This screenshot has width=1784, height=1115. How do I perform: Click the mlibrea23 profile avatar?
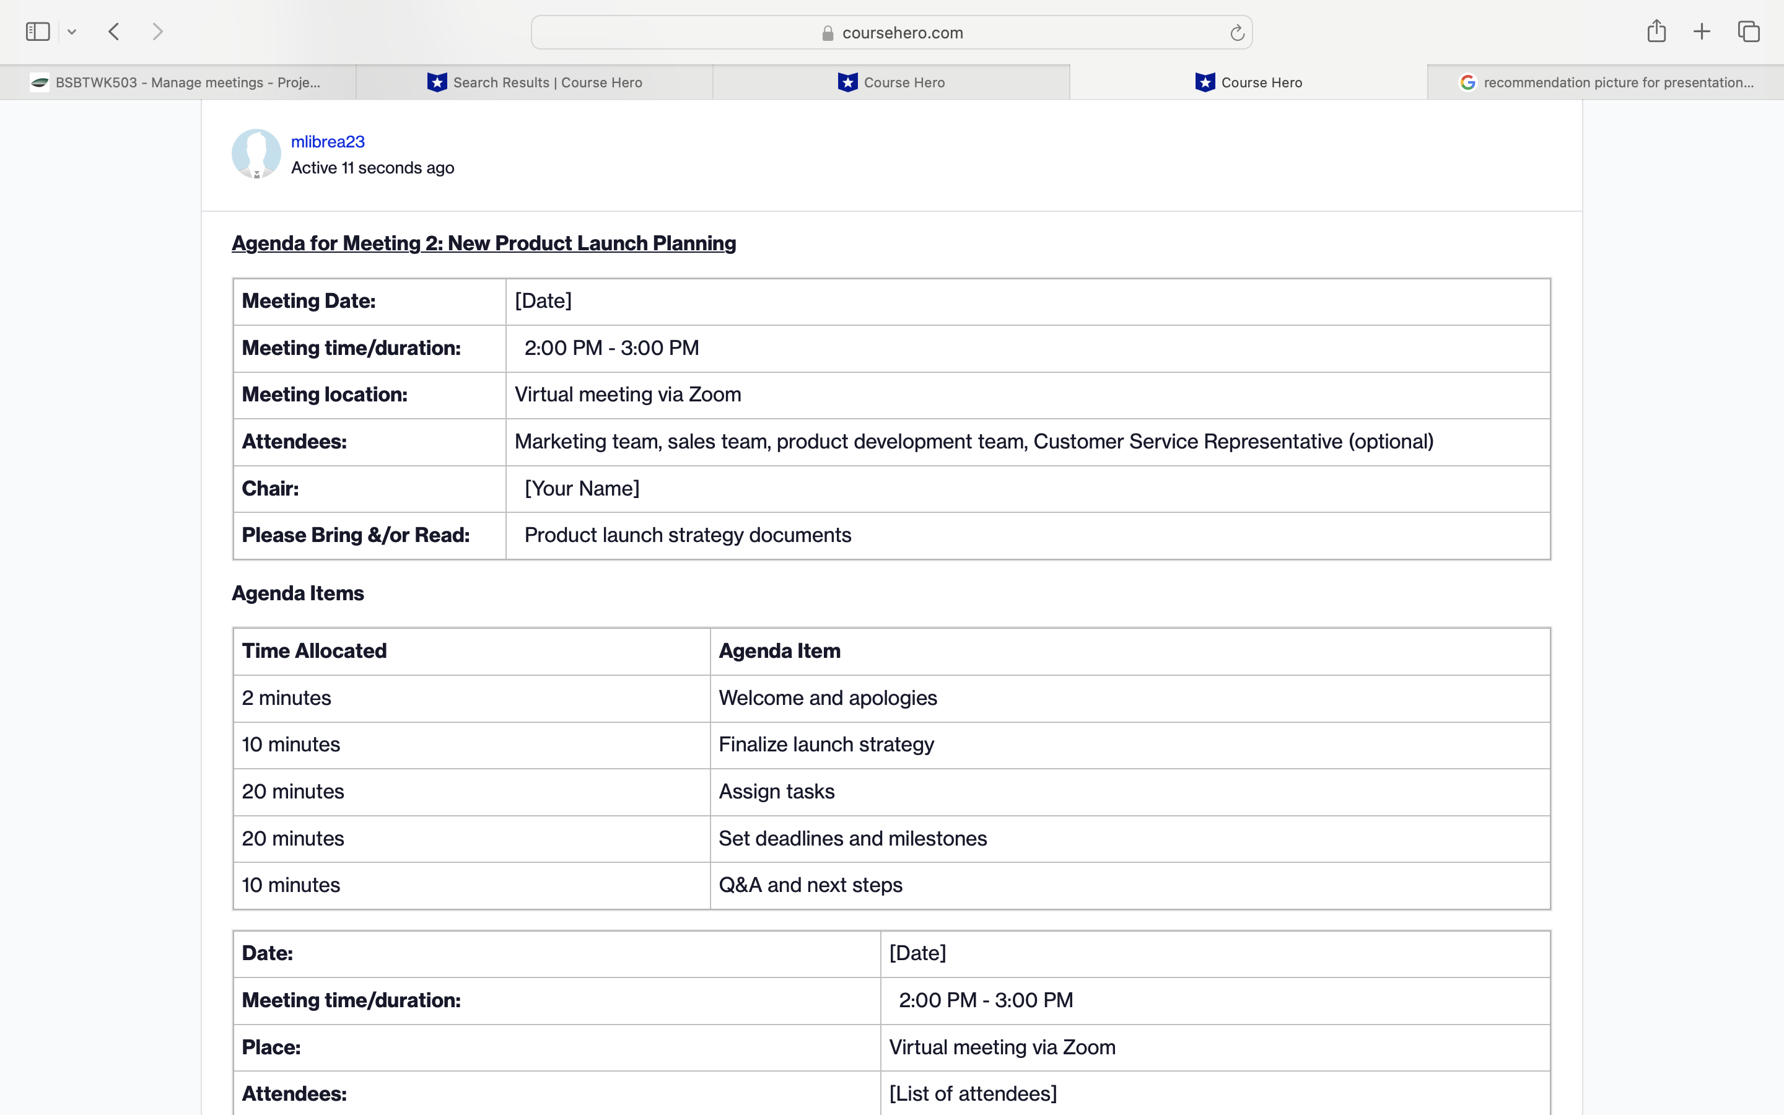point(256,154)
